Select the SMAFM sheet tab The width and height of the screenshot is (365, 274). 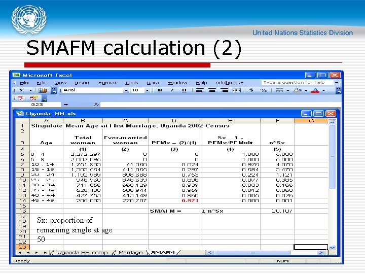click(163, 253)
